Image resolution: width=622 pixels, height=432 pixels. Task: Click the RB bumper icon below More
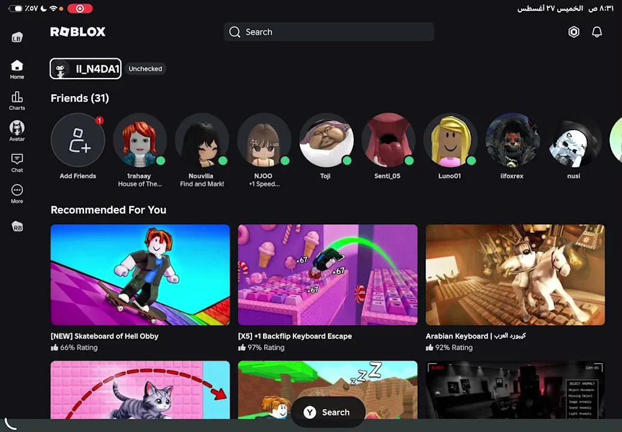point(17,227)
